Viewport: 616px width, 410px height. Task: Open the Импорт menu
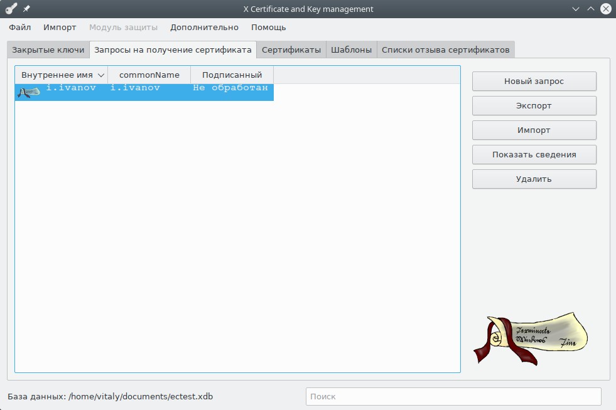coord(60,27)
